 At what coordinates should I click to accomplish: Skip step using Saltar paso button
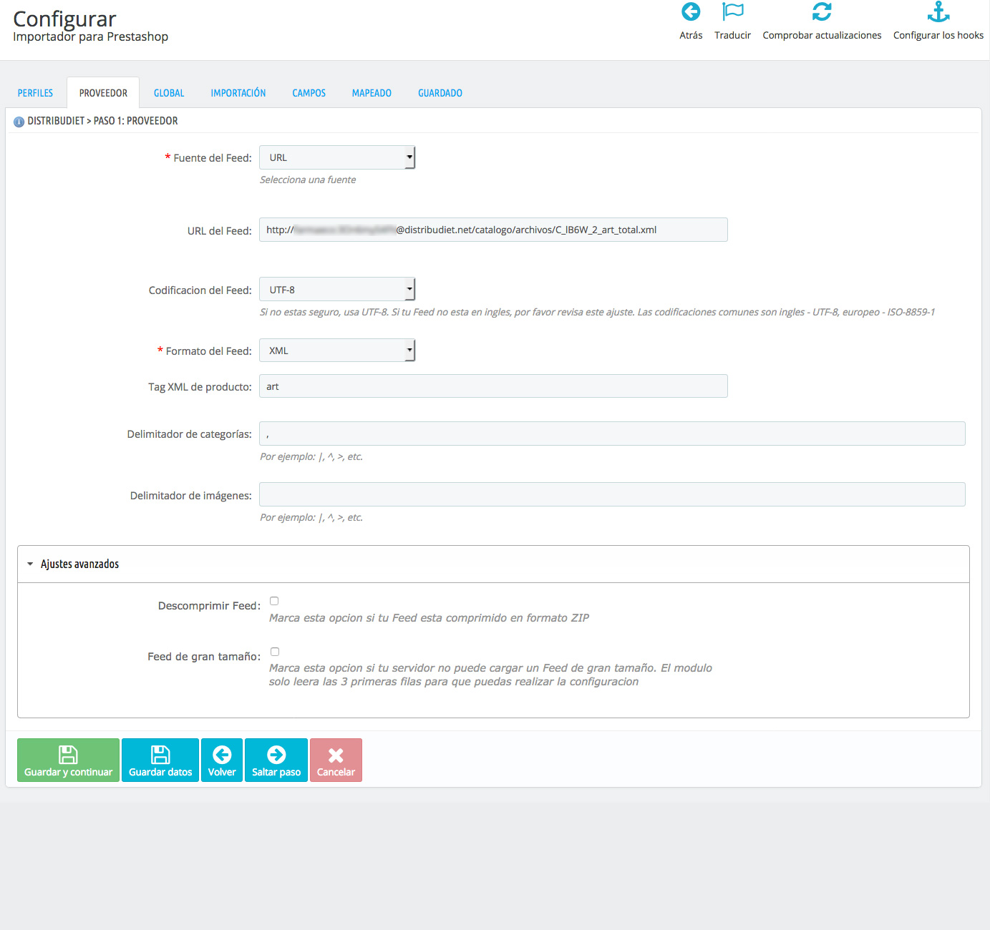(276, 760)
